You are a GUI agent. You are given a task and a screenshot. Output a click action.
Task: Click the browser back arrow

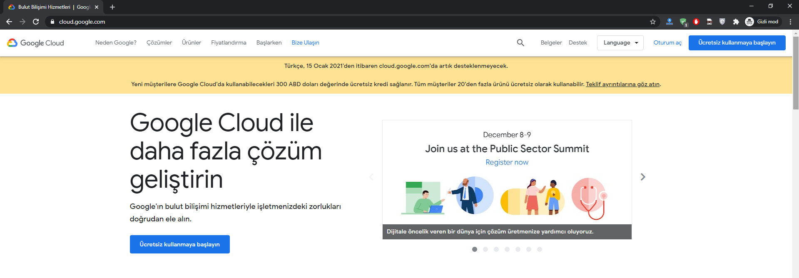9,22
